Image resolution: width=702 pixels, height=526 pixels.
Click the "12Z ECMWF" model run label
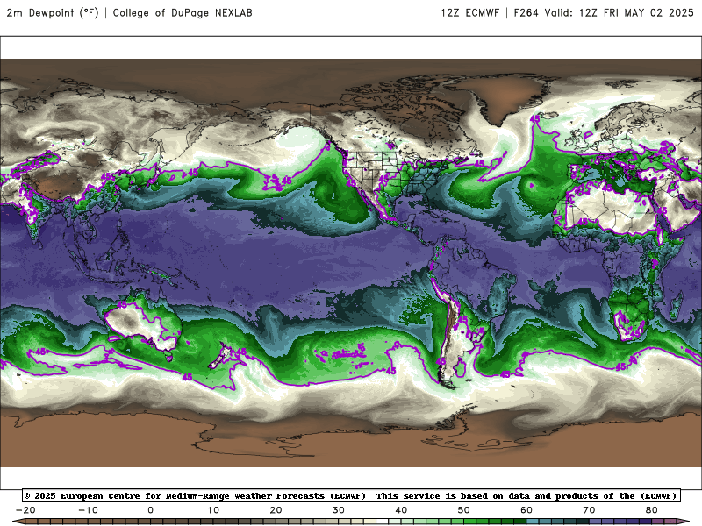point(469,12)
